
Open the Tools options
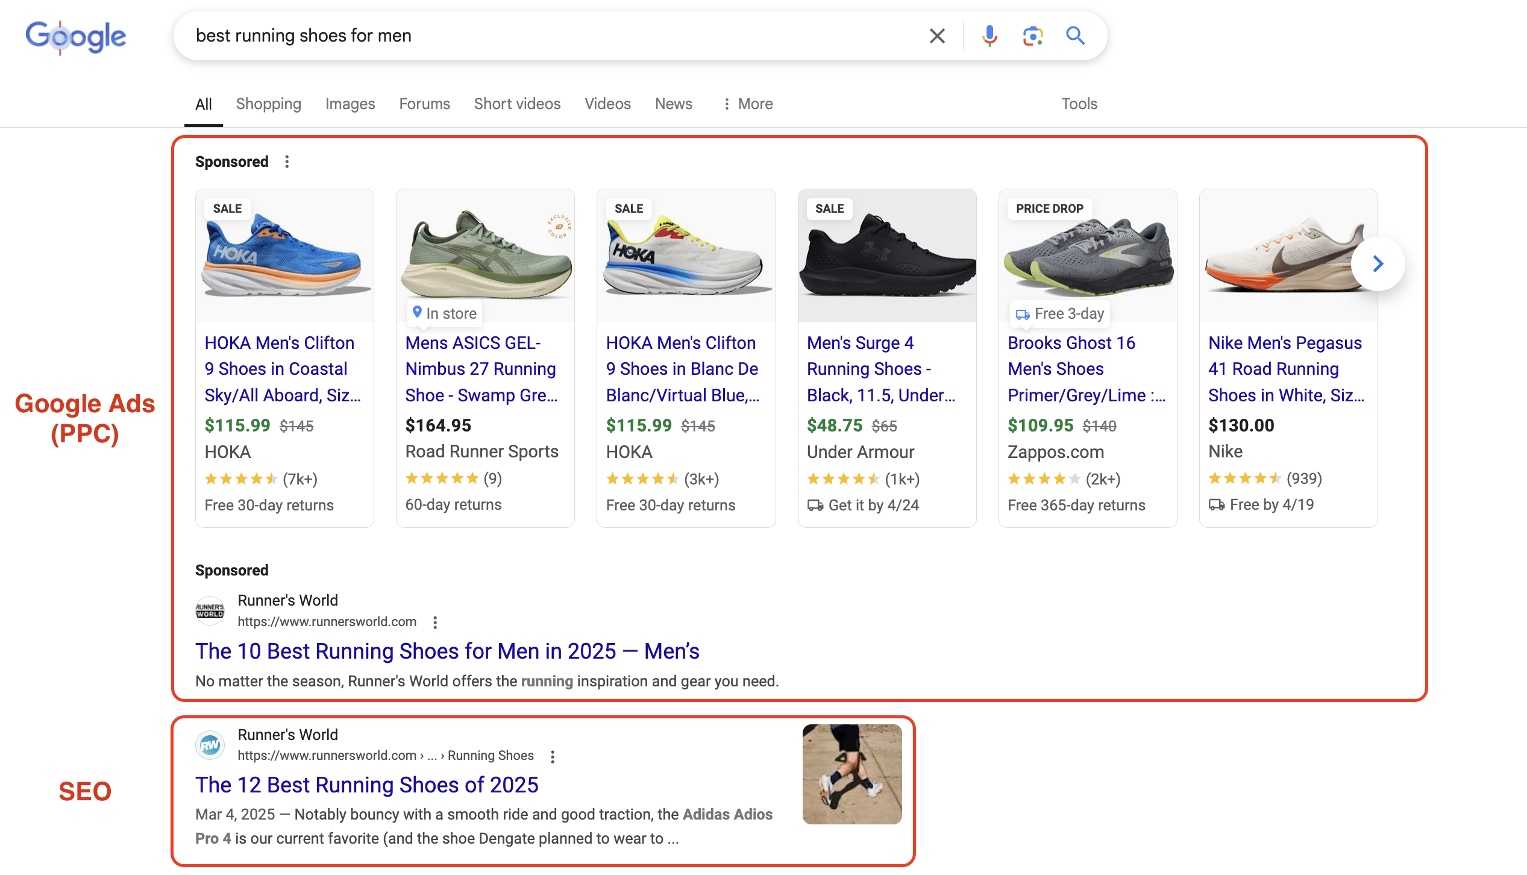tap(1079, 104)
